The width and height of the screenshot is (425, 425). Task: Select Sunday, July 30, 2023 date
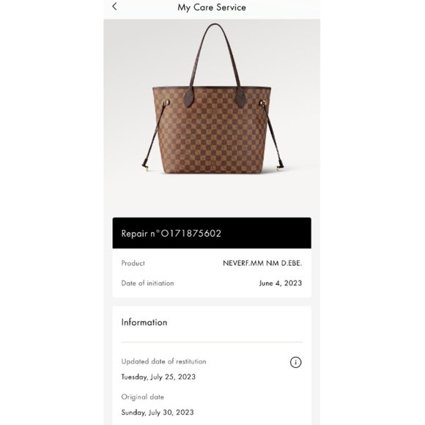[158, 413]
